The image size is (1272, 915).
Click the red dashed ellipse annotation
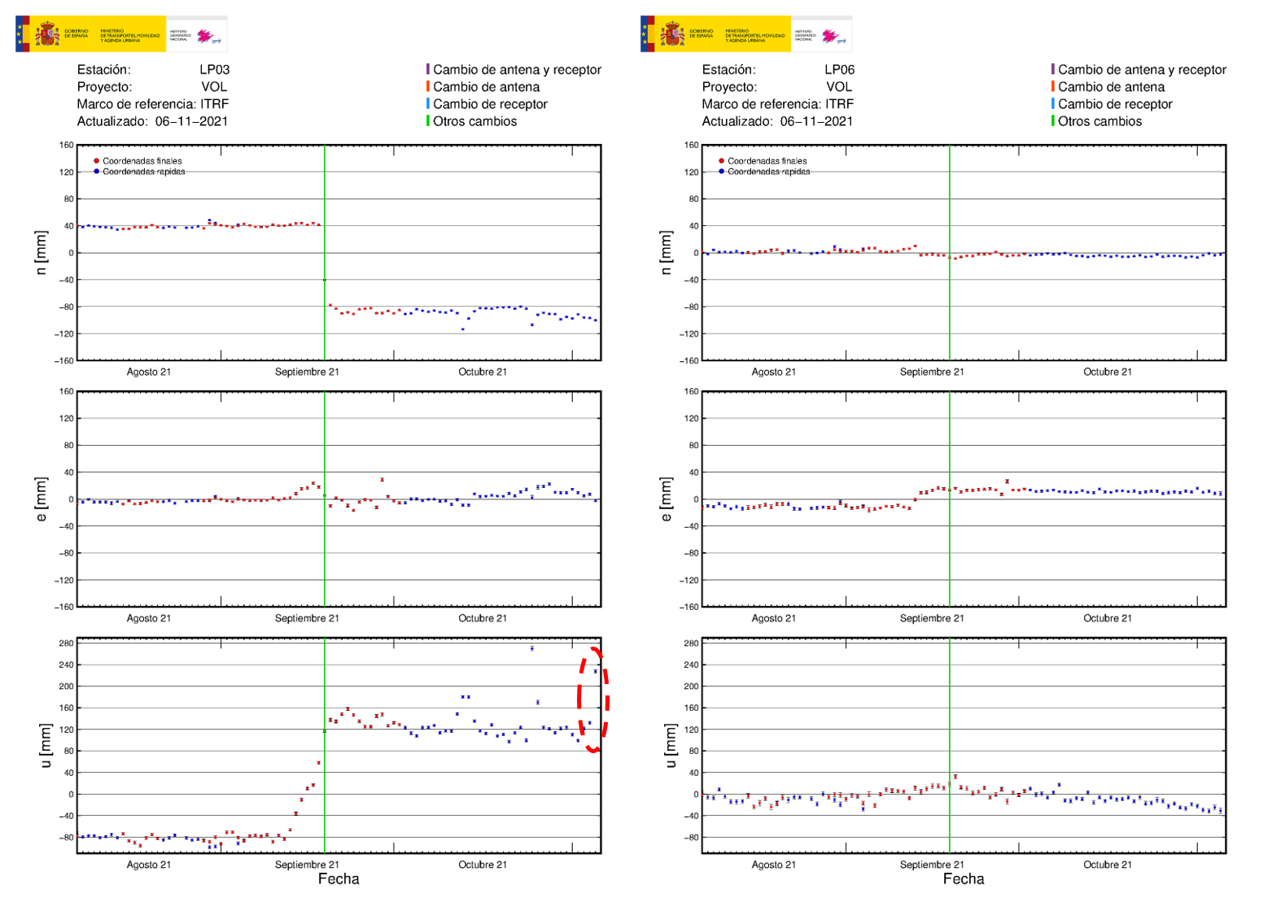click(x=593, y=699)
